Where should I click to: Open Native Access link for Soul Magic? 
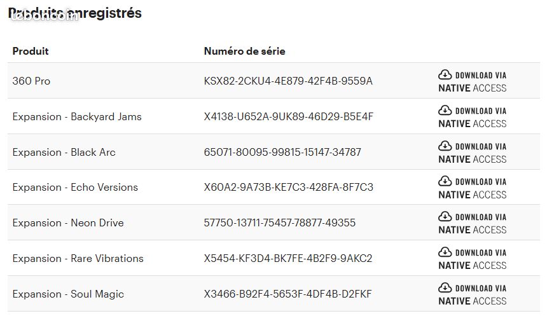coord(473,294)
